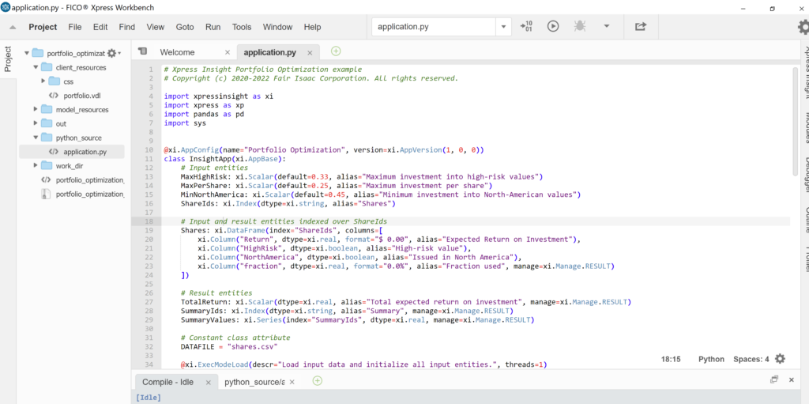Click the Debug bug icon
The image size is (809, 404).
tap(580, 26)
